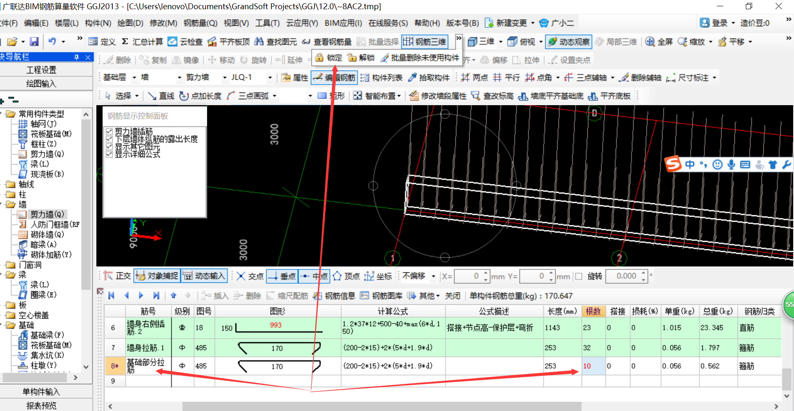Image resolution: width=794 pixels, height=411 pixels.
Task: Open 查找图元 binoculars tool
Action: click(275, 41)
